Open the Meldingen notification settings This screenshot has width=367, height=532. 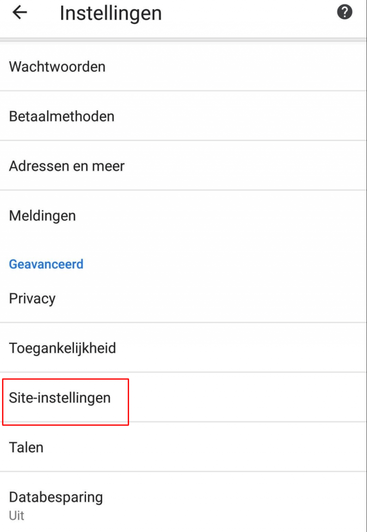(x=42, y=216)
